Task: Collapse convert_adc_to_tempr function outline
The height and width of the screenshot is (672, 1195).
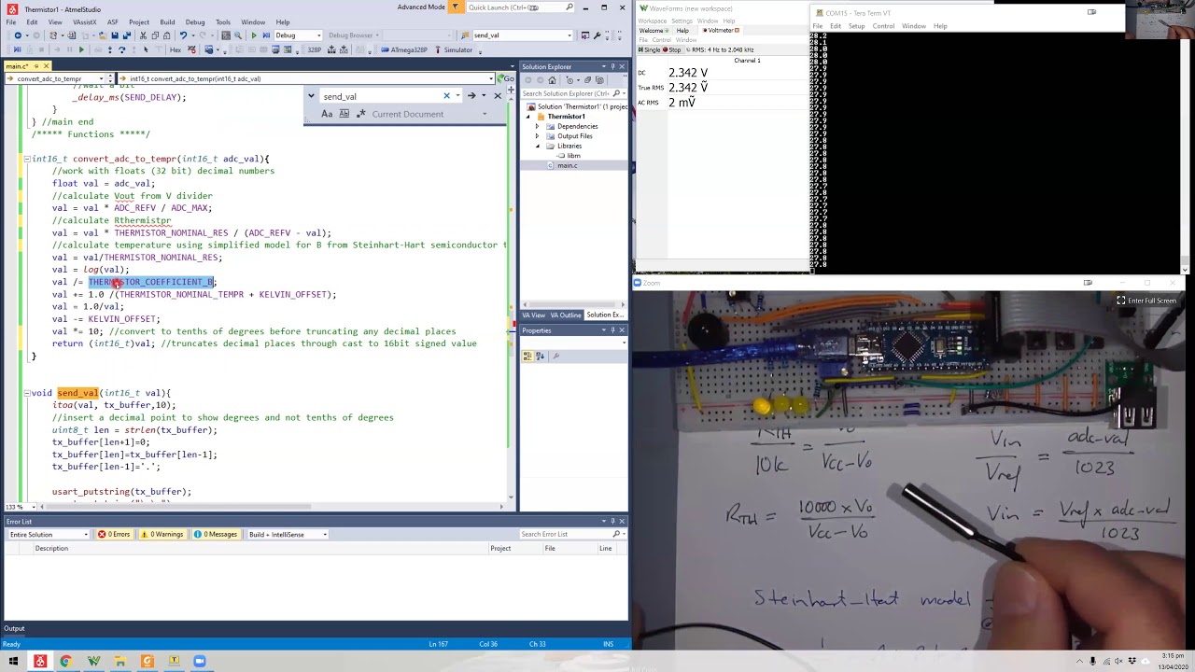Action: [27, 159]
